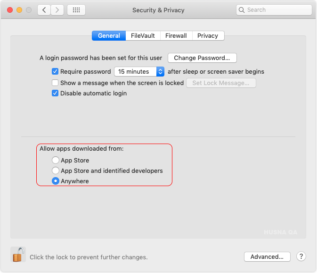Click the search magnifying glass icon
This screenshot has width=317, height=273.
coord(241,10)
